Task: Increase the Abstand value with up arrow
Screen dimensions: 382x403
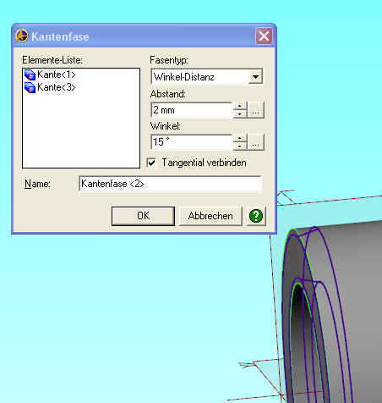Action: 240,106
